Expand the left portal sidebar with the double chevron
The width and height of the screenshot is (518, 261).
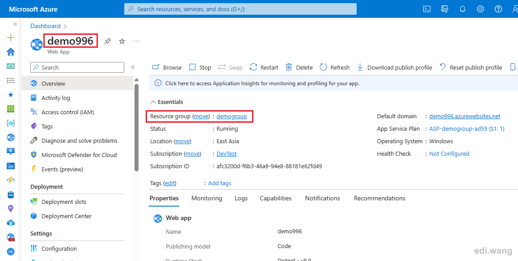(x=15, y=24)
